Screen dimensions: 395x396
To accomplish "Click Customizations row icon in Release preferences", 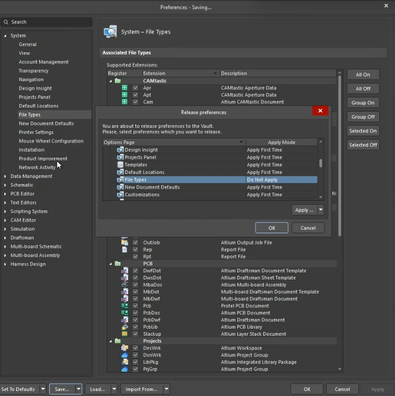I will (x=120, y=195).
